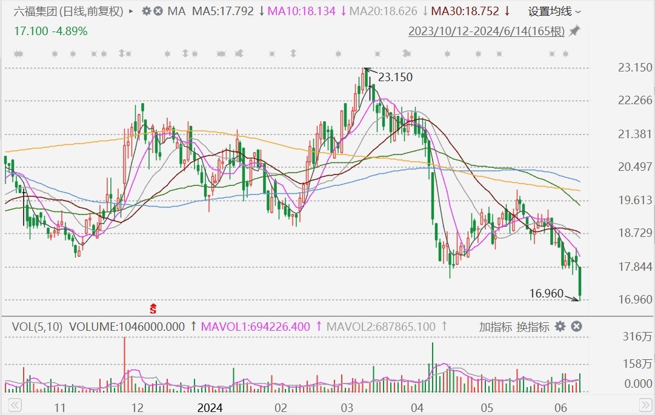Expand the 六福集团 chart title arrow
Viewport: 655px width, 415px height.
[x=131, y=12]
